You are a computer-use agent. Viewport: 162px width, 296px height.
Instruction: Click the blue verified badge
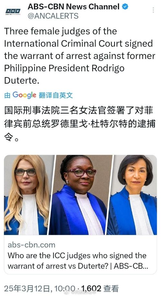(x=125, y=7)
